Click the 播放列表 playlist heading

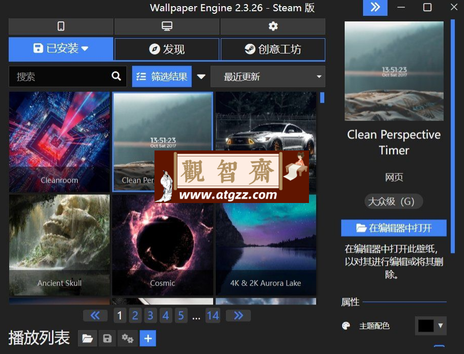pos(39,338)
